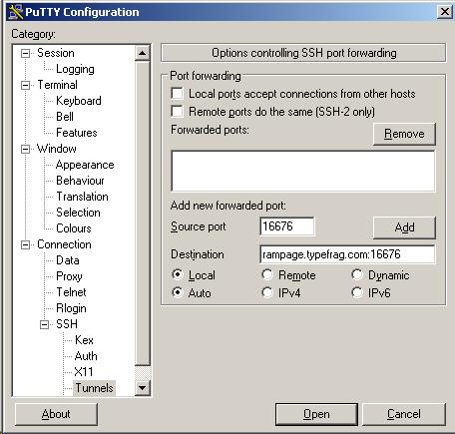Collapse the Session tree node
Screen dimensions: 455x434
25,53
